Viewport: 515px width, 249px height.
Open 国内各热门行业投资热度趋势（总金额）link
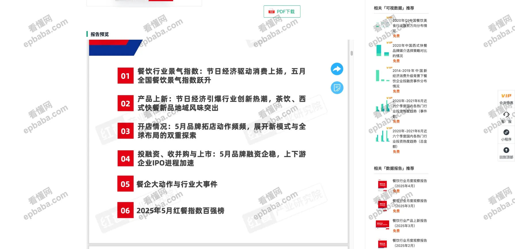point(410,139)
